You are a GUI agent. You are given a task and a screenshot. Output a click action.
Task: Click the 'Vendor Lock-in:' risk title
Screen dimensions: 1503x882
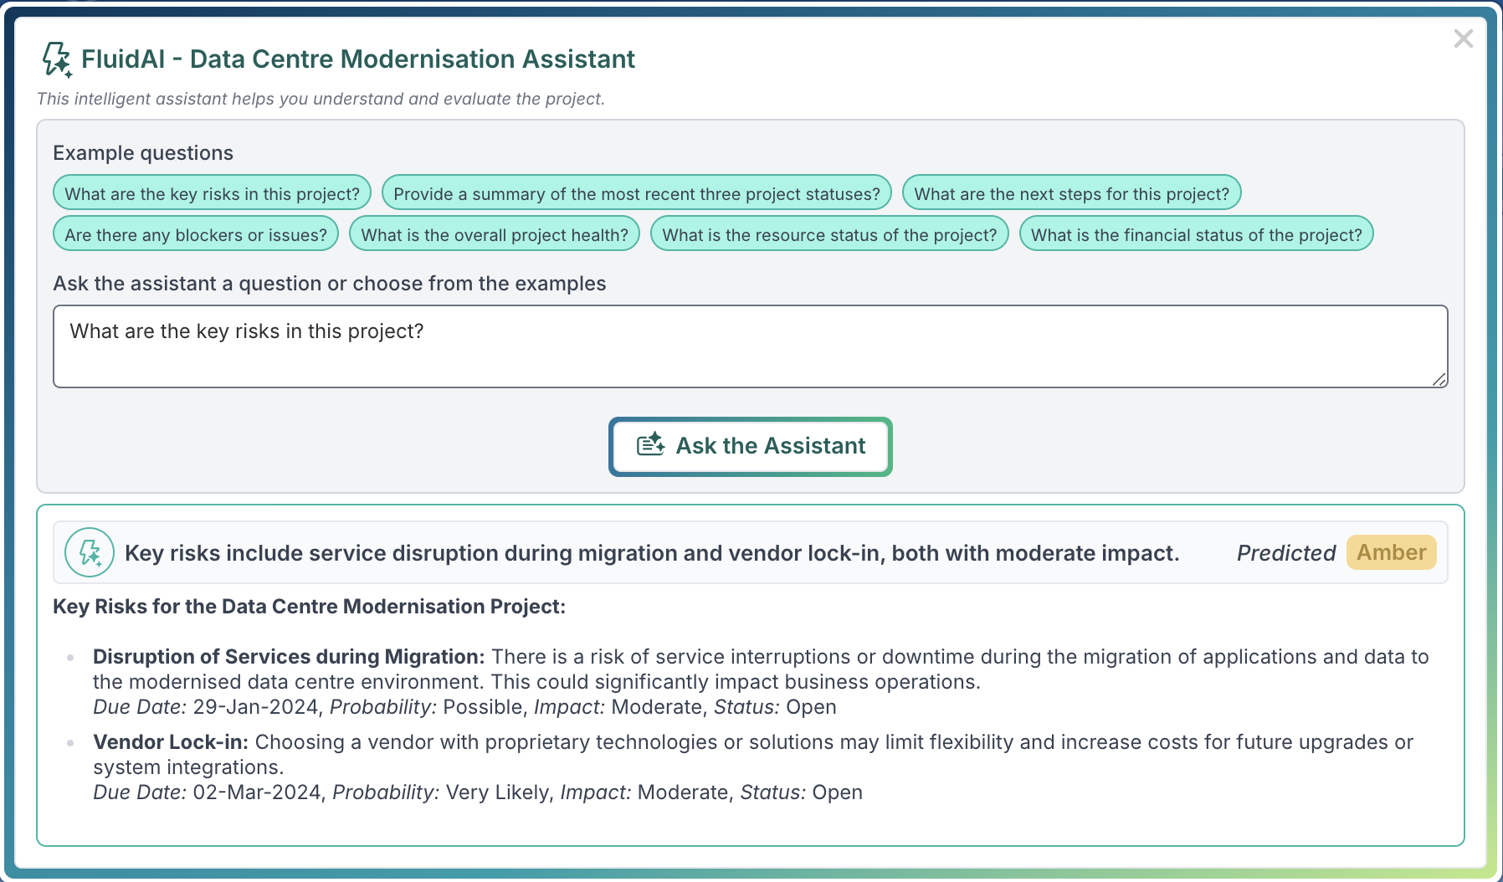click(x=171, y=742)
